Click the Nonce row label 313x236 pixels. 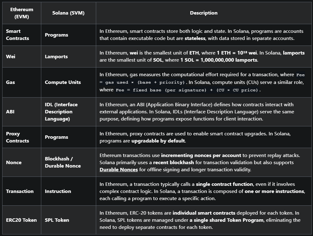[x=14, y=162]
